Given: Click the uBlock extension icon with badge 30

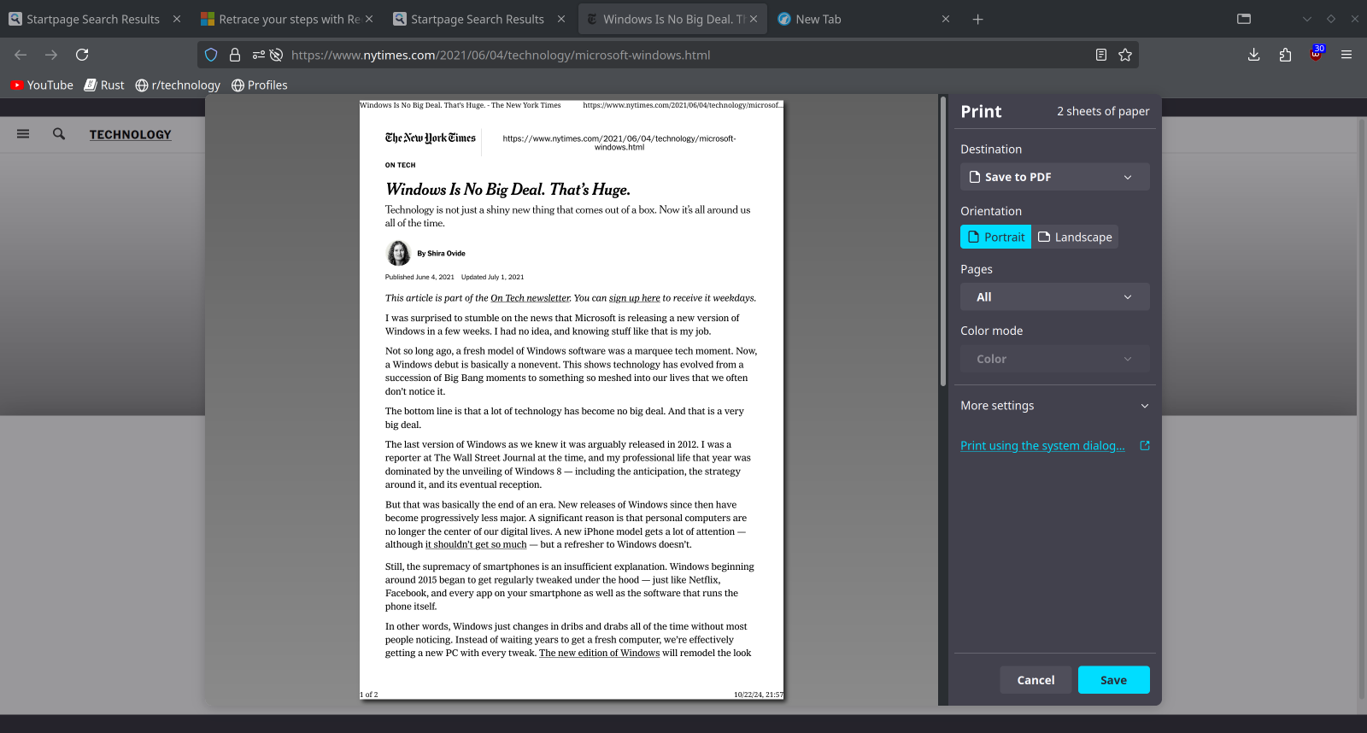Looking at the screenshot, I should (x=1316, y=54).
